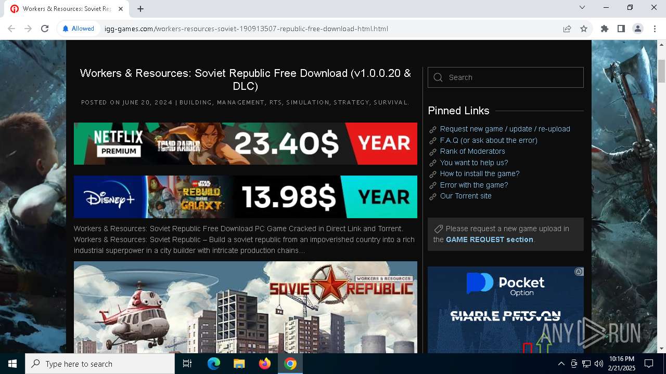Image resolution: width=666 pixels, height=374 pixels.
Task: Toggle the browser side panel
Action: [621, 29]
